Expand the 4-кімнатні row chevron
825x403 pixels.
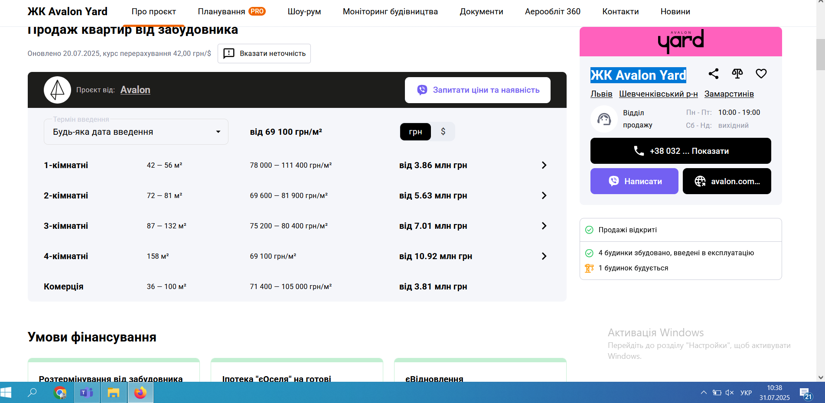point(544,256)
